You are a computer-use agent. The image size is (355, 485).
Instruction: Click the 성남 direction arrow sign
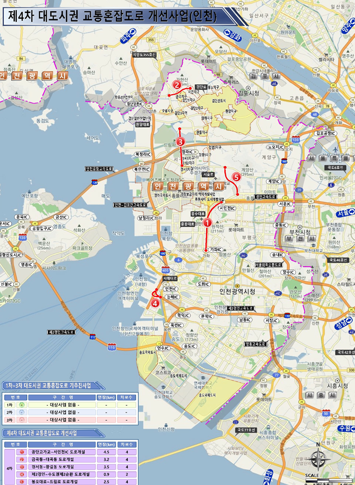(343, 322)
